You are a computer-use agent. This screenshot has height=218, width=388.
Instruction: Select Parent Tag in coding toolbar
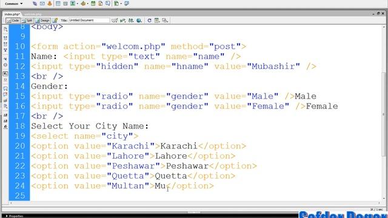(5, 59)
